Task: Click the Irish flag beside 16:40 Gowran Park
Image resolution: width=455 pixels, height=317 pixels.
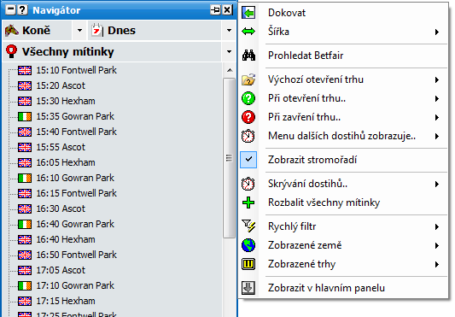Action: click(x=25, y=224)
